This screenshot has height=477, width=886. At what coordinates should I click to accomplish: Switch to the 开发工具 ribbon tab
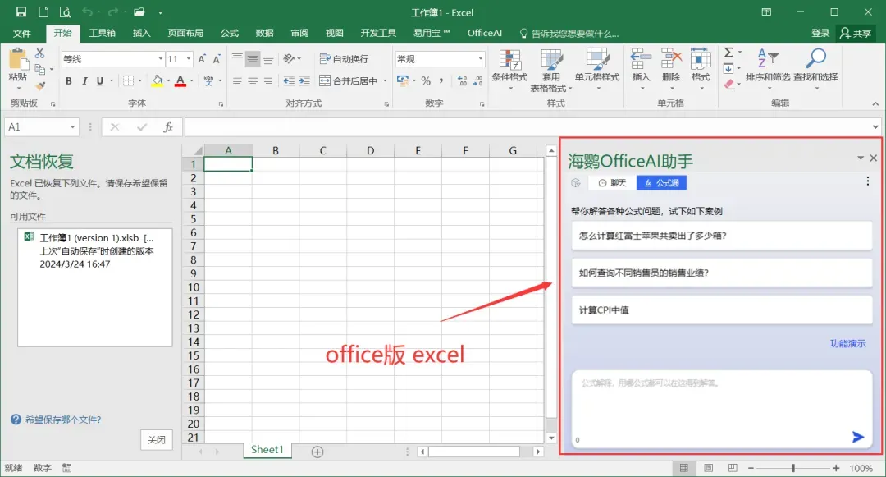[378, 34]
